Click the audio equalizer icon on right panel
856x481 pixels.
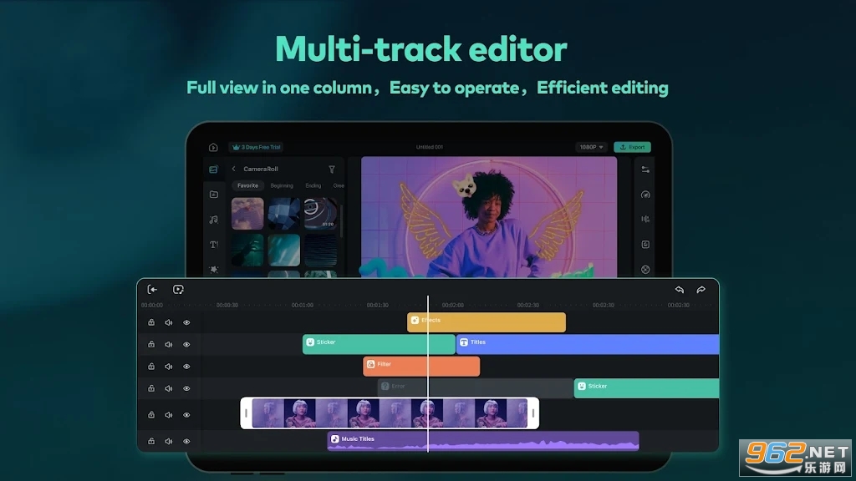645,220
